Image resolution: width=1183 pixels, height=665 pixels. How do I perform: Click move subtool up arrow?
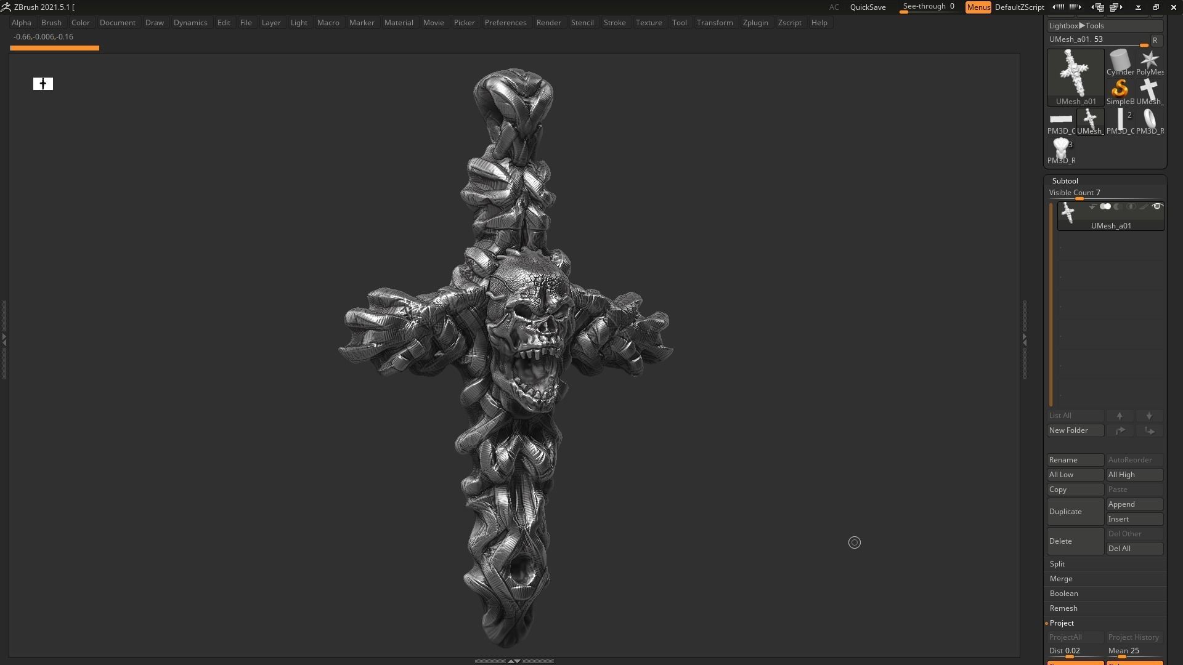(x=1120, y=416)
